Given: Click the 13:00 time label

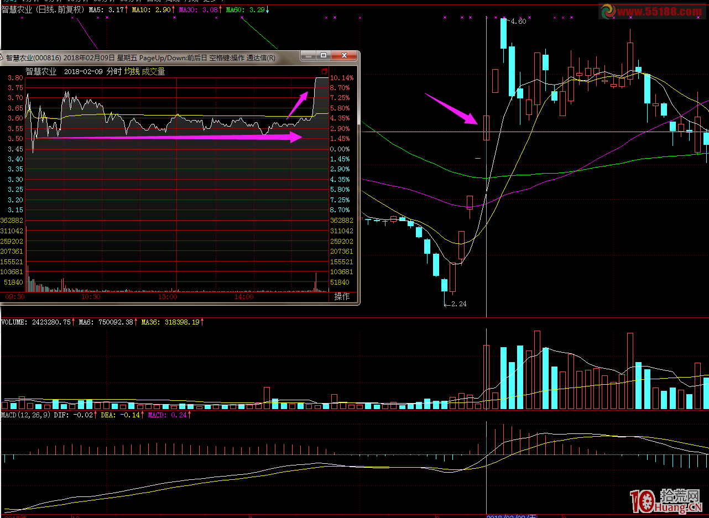Looking at the screenshot, I should pos(167,297).
